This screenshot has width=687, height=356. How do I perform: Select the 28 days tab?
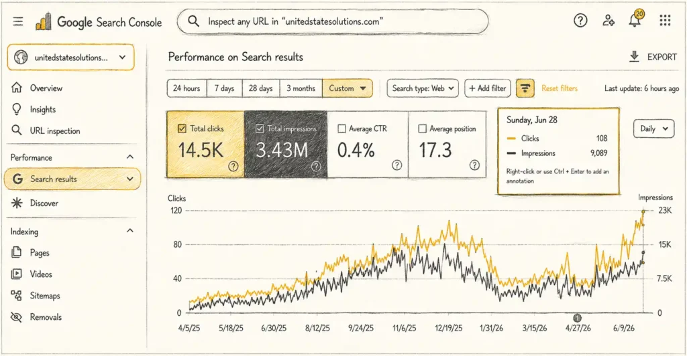click(261, 88)
